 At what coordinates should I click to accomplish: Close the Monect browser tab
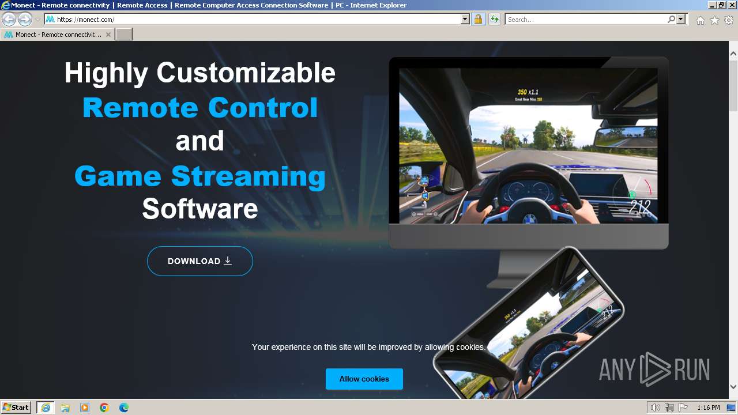click(108, 35)
